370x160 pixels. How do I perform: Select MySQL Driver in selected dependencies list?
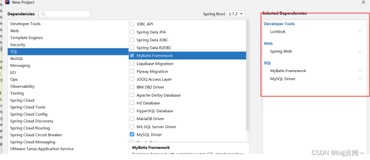click(283, 79)
